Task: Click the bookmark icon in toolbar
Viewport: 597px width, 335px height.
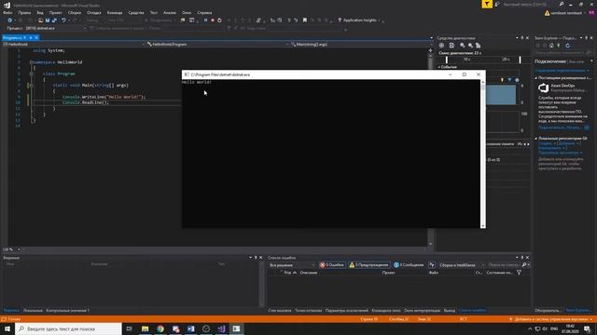Action: pyautogui.click(x=305, y=20)
